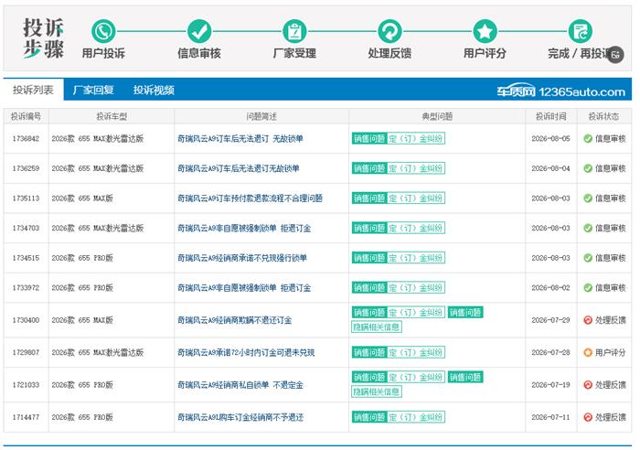Click second 销售问题 tag in row 1730400
Screen dimensions: 640x450
coord(465,313)
